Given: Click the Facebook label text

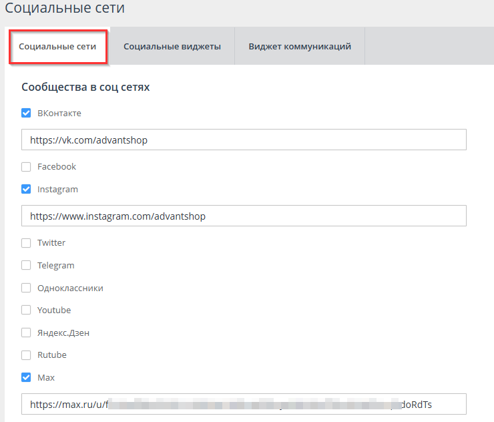Looking at the screenshot, I should coord(57,167).
